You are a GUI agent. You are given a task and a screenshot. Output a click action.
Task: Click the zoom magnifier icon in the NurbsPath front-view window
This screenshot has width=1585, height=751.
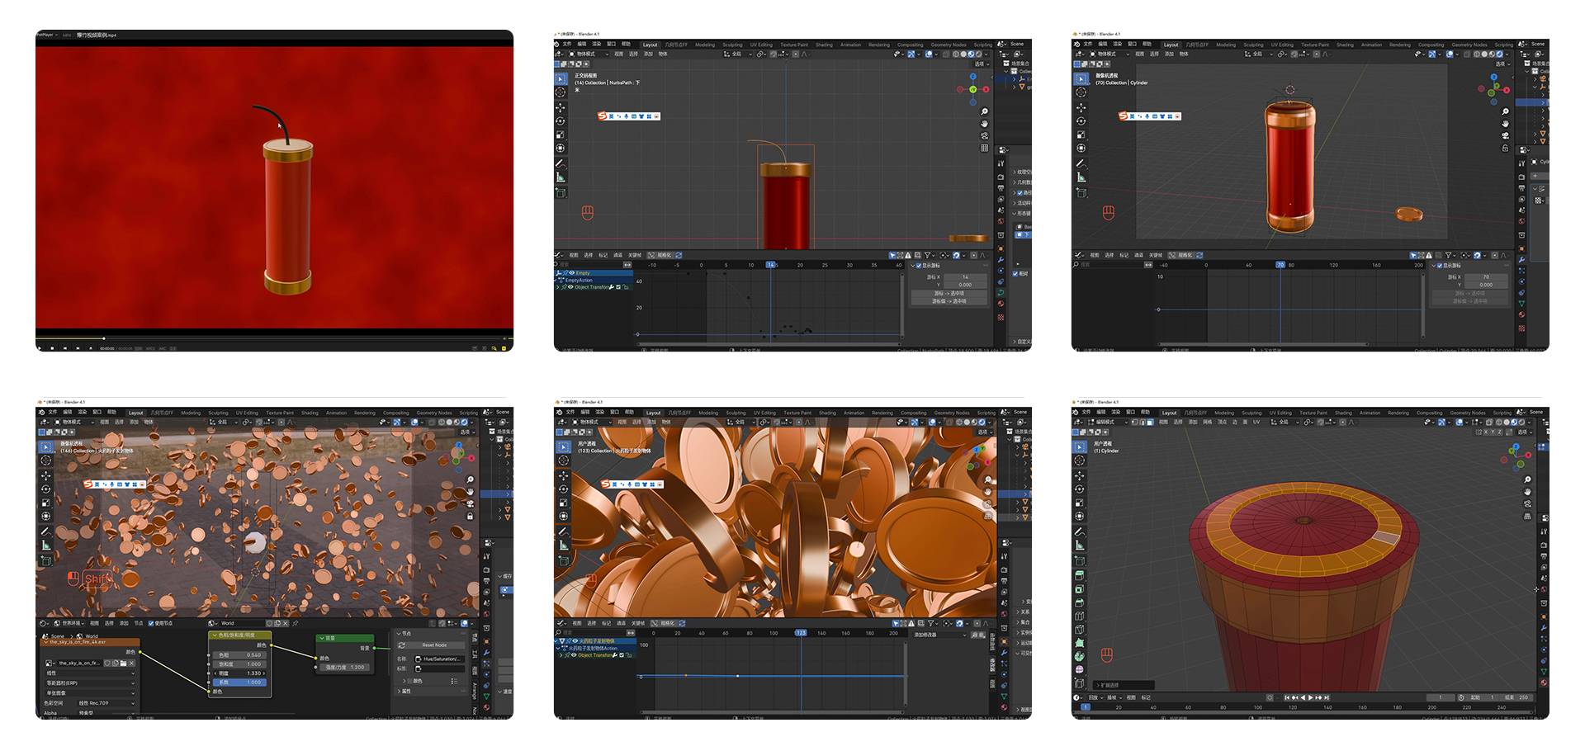(984, 111)
